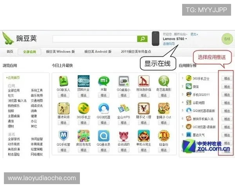Click the 谷歌地图 icon in the ranking
This screenshot has width=235, height=188.
click(x=189, y=103)
